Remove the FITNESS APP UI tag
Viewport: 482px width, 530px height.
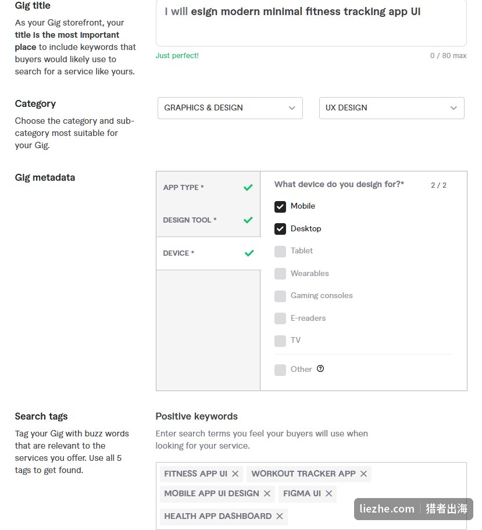pyautogui.click(x=235, y=474)
